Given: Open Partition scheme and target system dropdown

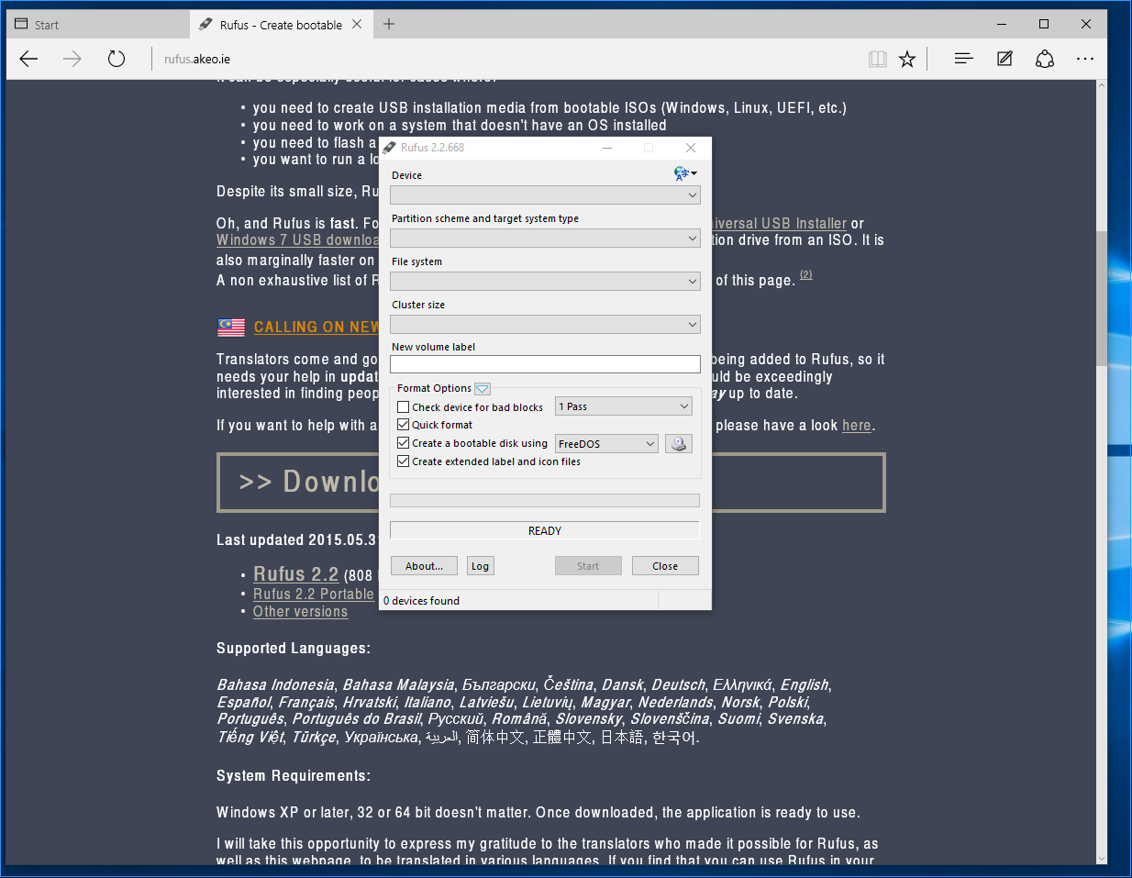Looking at the screenshot, I should (545, 239).
